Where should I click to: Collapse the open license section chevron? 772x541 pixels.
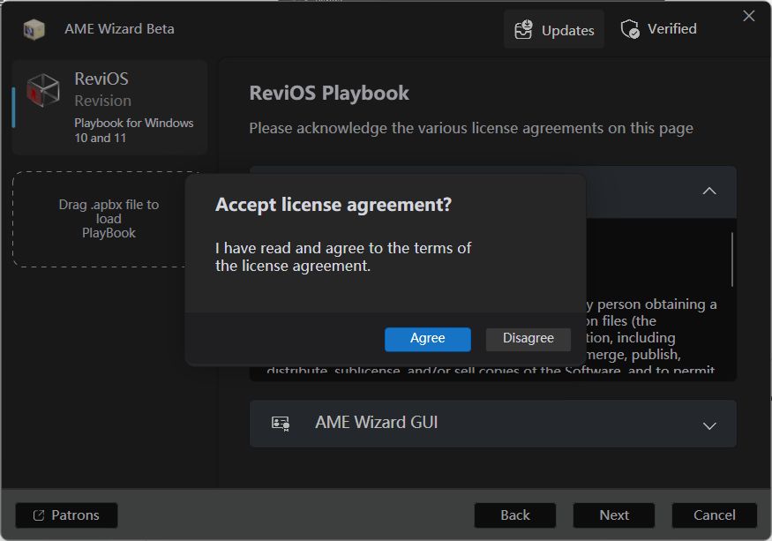tap(709, 192)
